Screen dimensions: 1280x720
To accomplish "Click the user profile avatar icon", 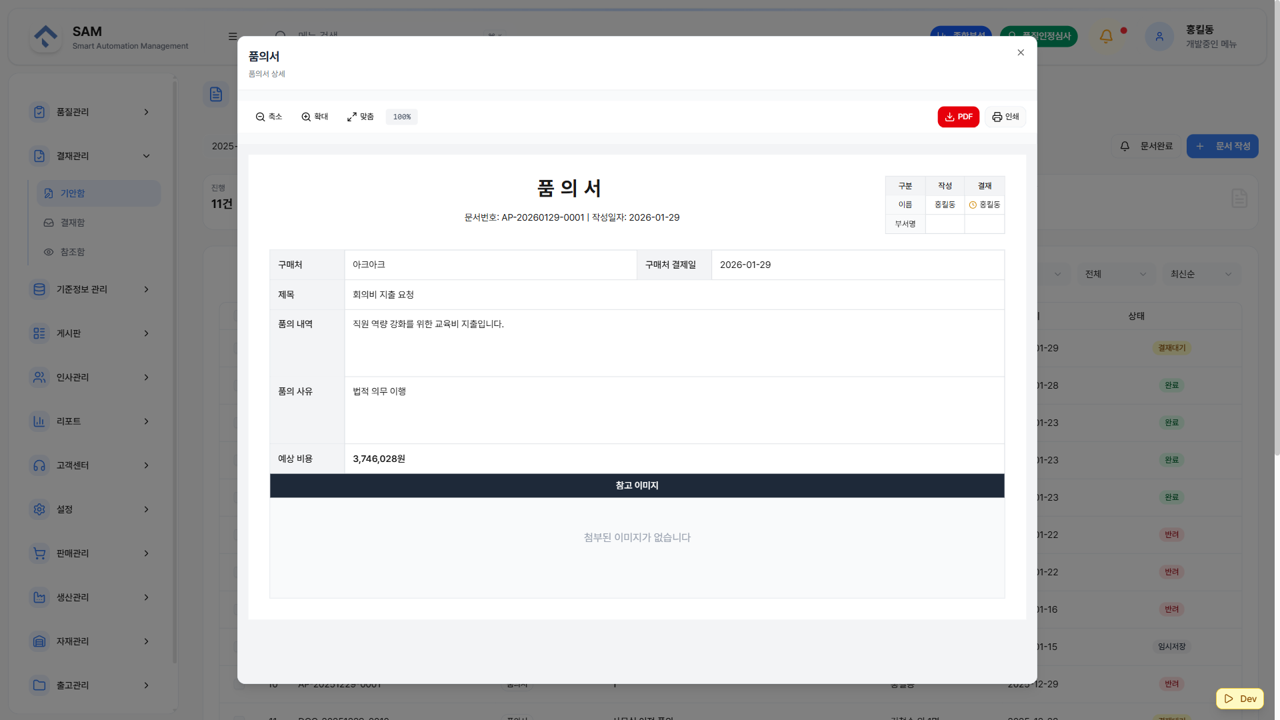I will pos(1159,37).
